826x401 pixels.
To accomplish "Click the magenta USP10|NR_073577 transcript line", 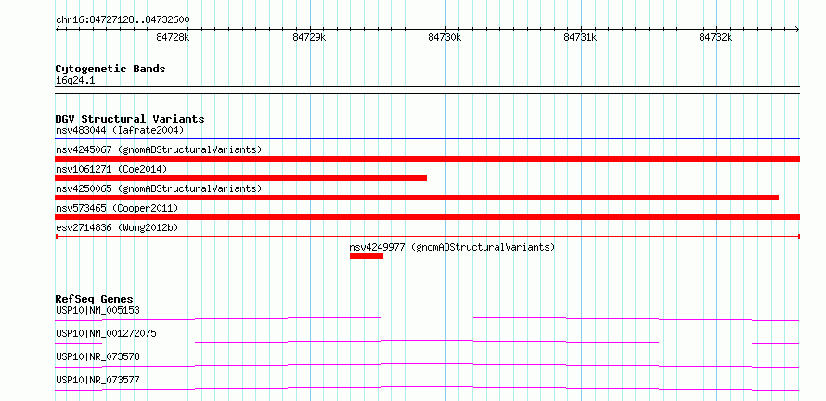I will pos(427,388).
